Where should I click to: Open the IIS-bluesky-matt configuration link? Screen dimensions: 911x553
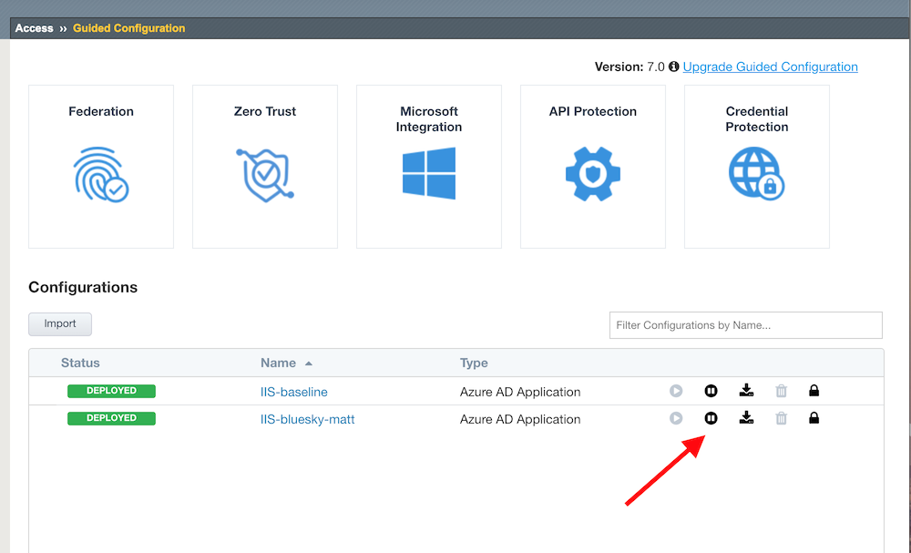(307, 419)
